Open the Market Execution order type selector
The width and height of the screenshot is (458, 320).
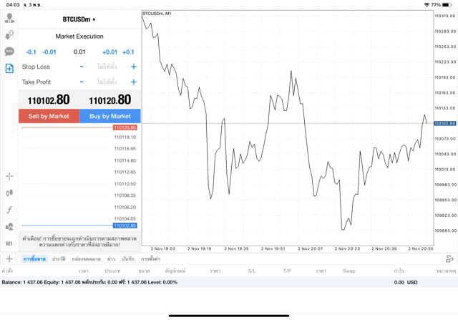79,36
